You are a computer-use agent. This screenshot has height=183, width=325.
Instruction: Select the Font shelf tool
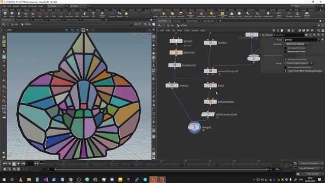point(93,14)
